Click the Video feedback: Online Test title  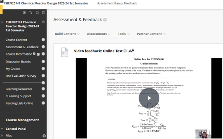click(98, 51)
